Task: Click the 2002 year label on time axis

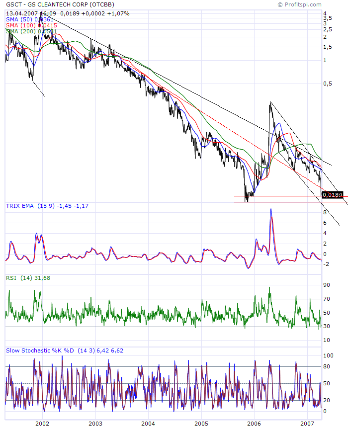Action: (x=42, y=424)
